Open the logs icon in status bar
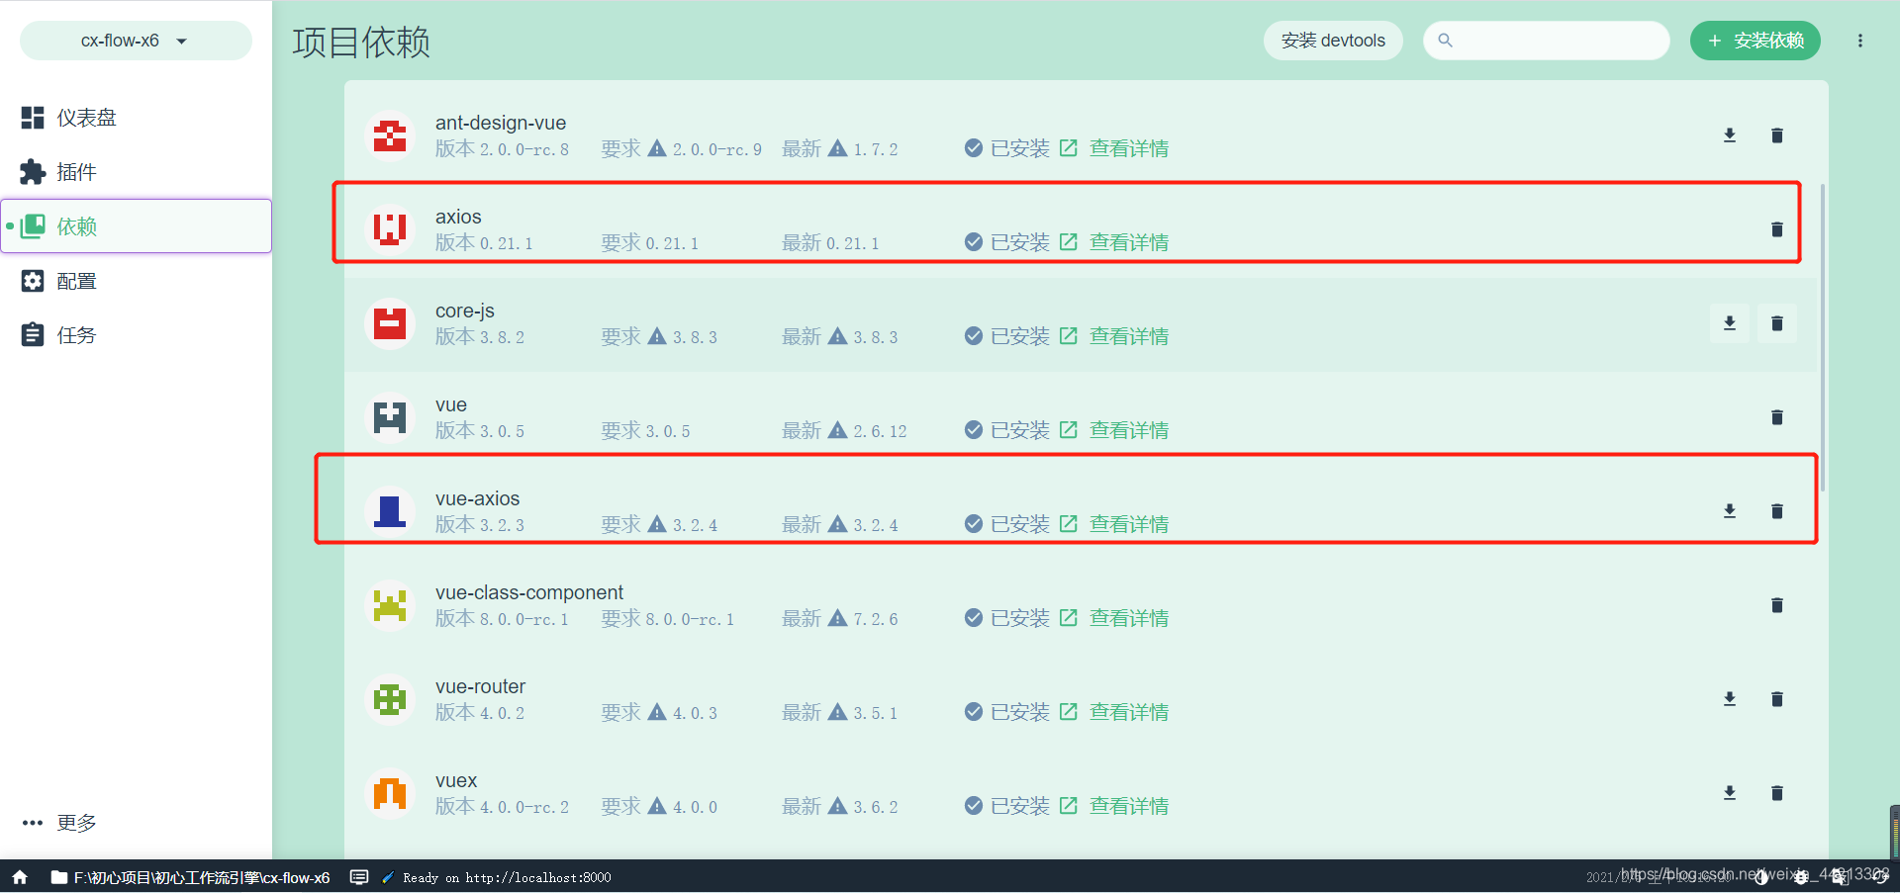This screenshot has height=893, width=1900. [x=359, y=877]
